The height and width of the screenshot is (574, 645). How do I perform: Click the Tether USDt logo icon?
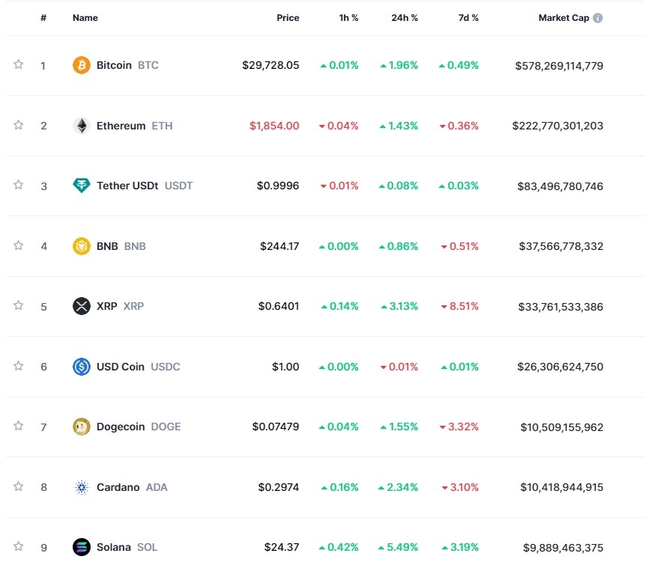tap(81, 186)
